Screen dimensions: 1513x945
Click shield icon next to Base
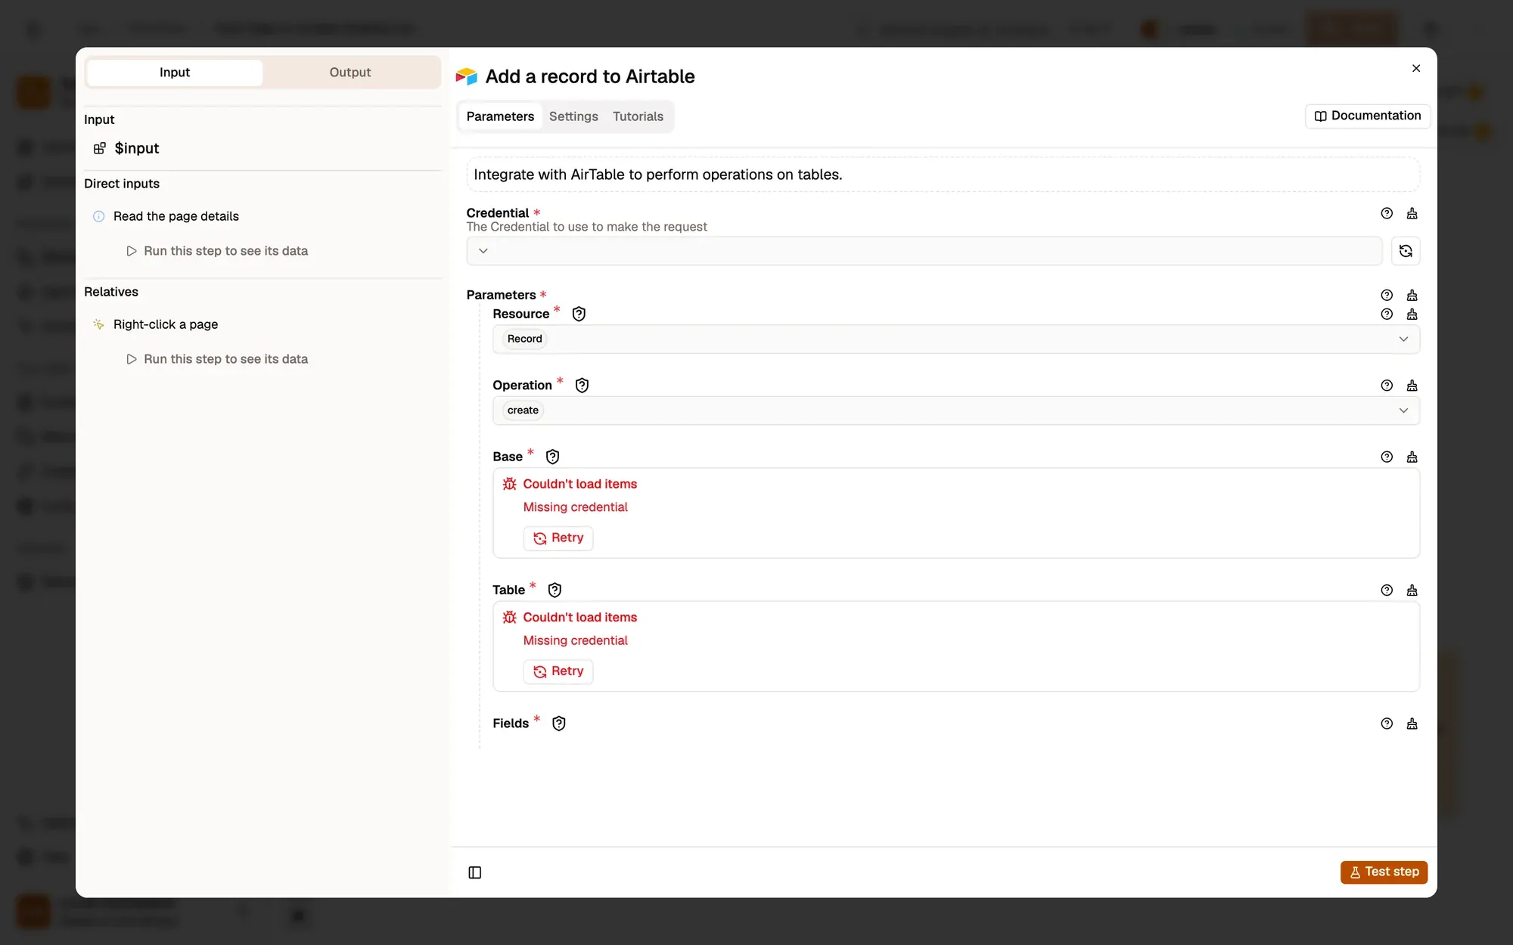coord(552,457)
